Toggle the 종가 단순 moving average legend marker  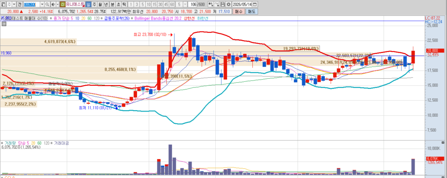click(51, 18)
